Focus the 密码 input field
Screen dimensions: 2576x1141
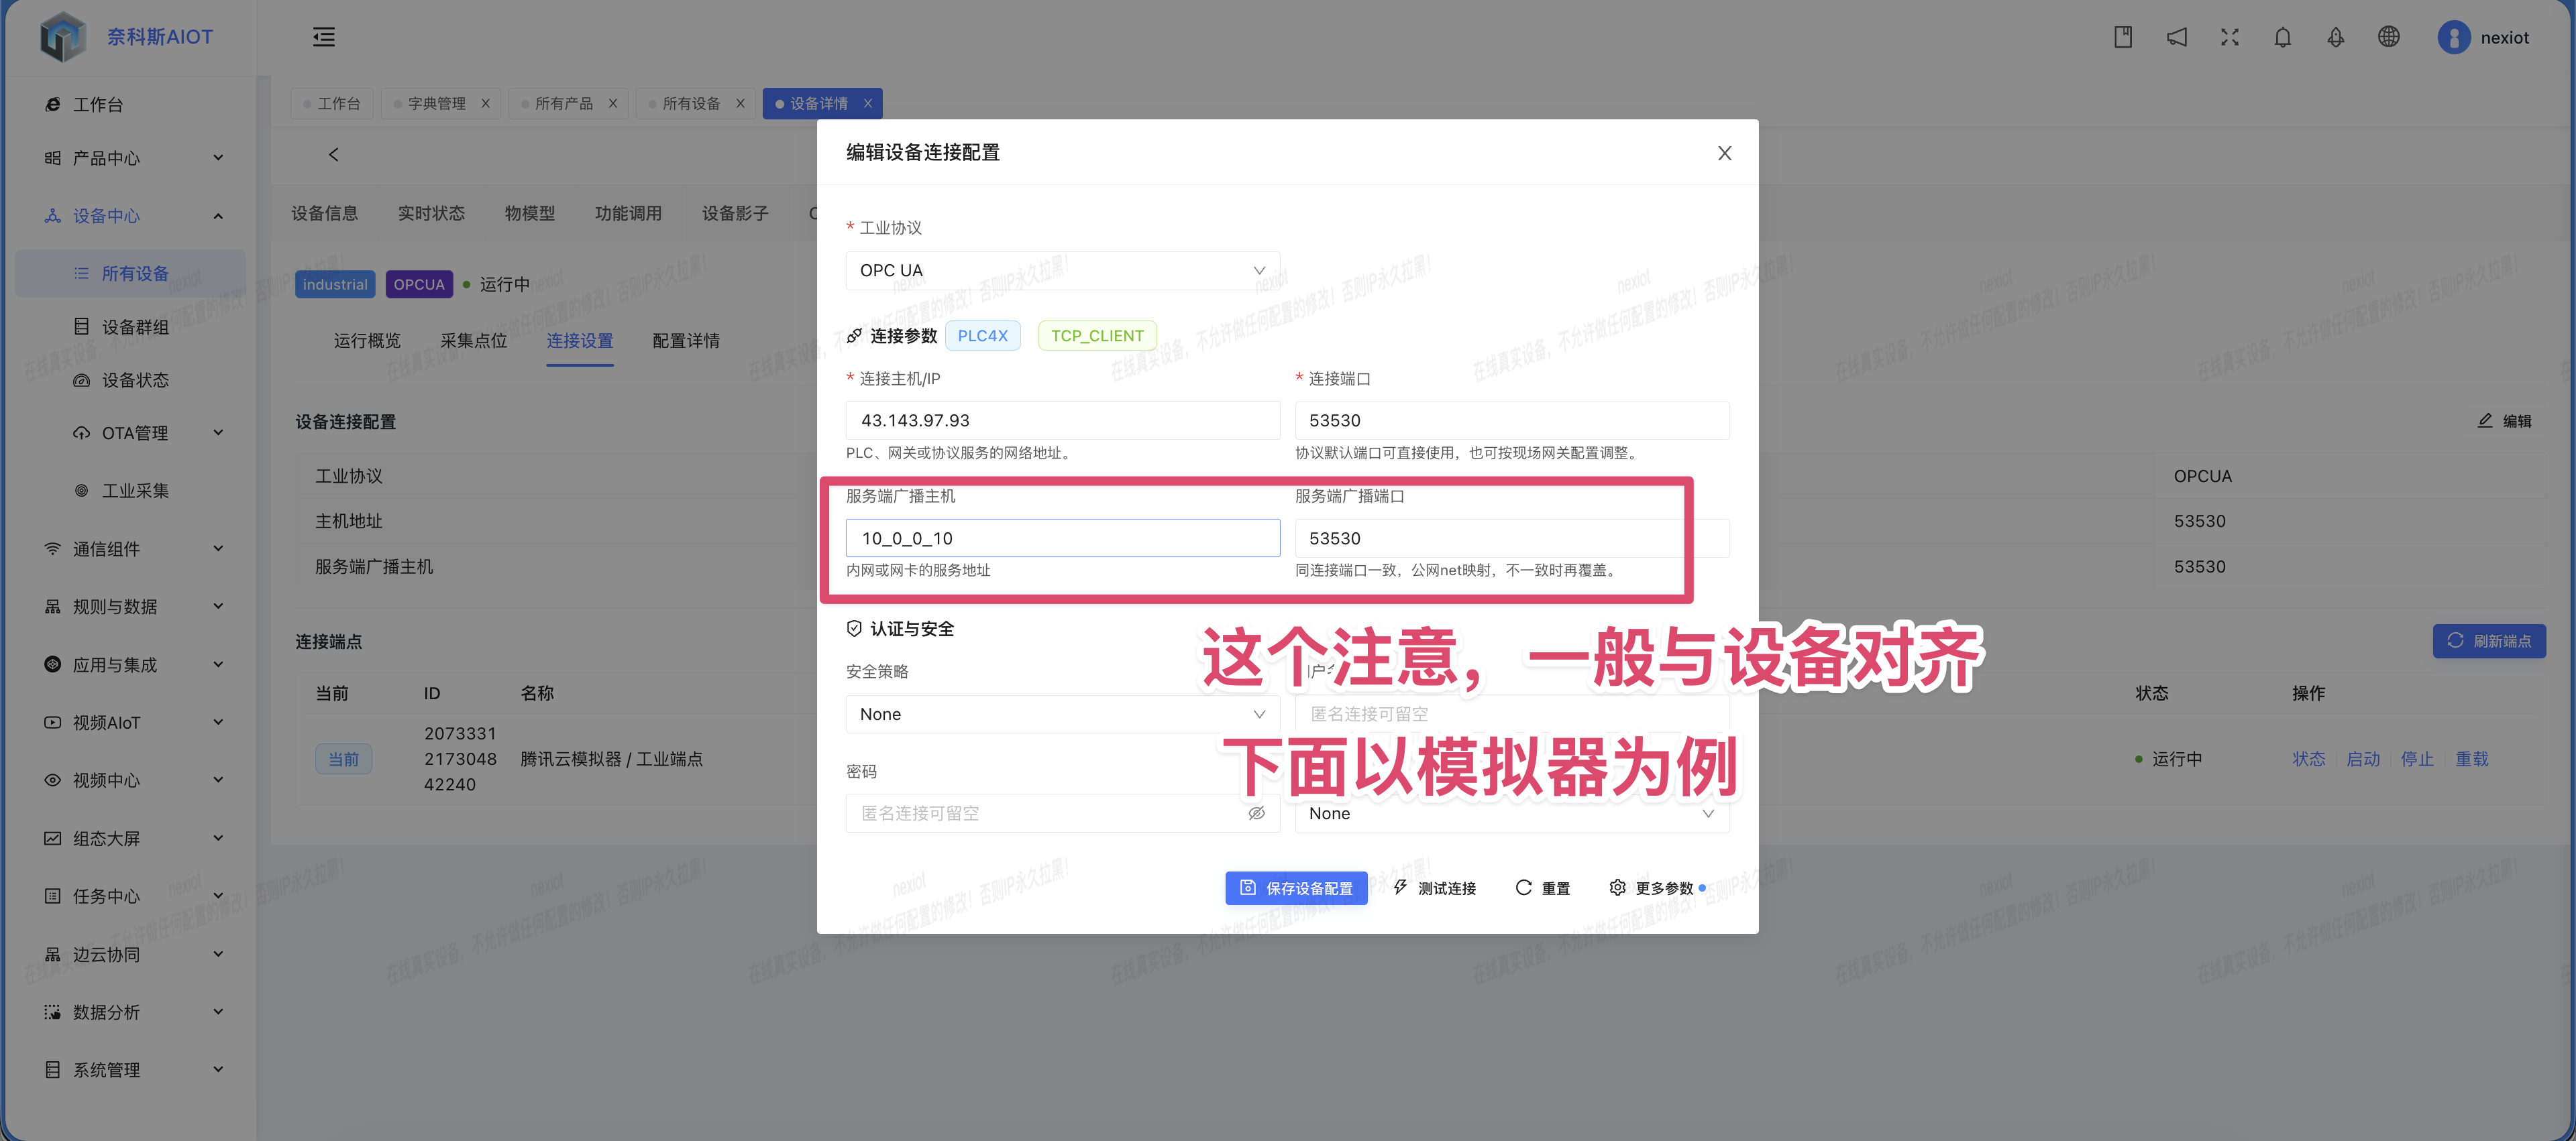tap(1062, 813)
